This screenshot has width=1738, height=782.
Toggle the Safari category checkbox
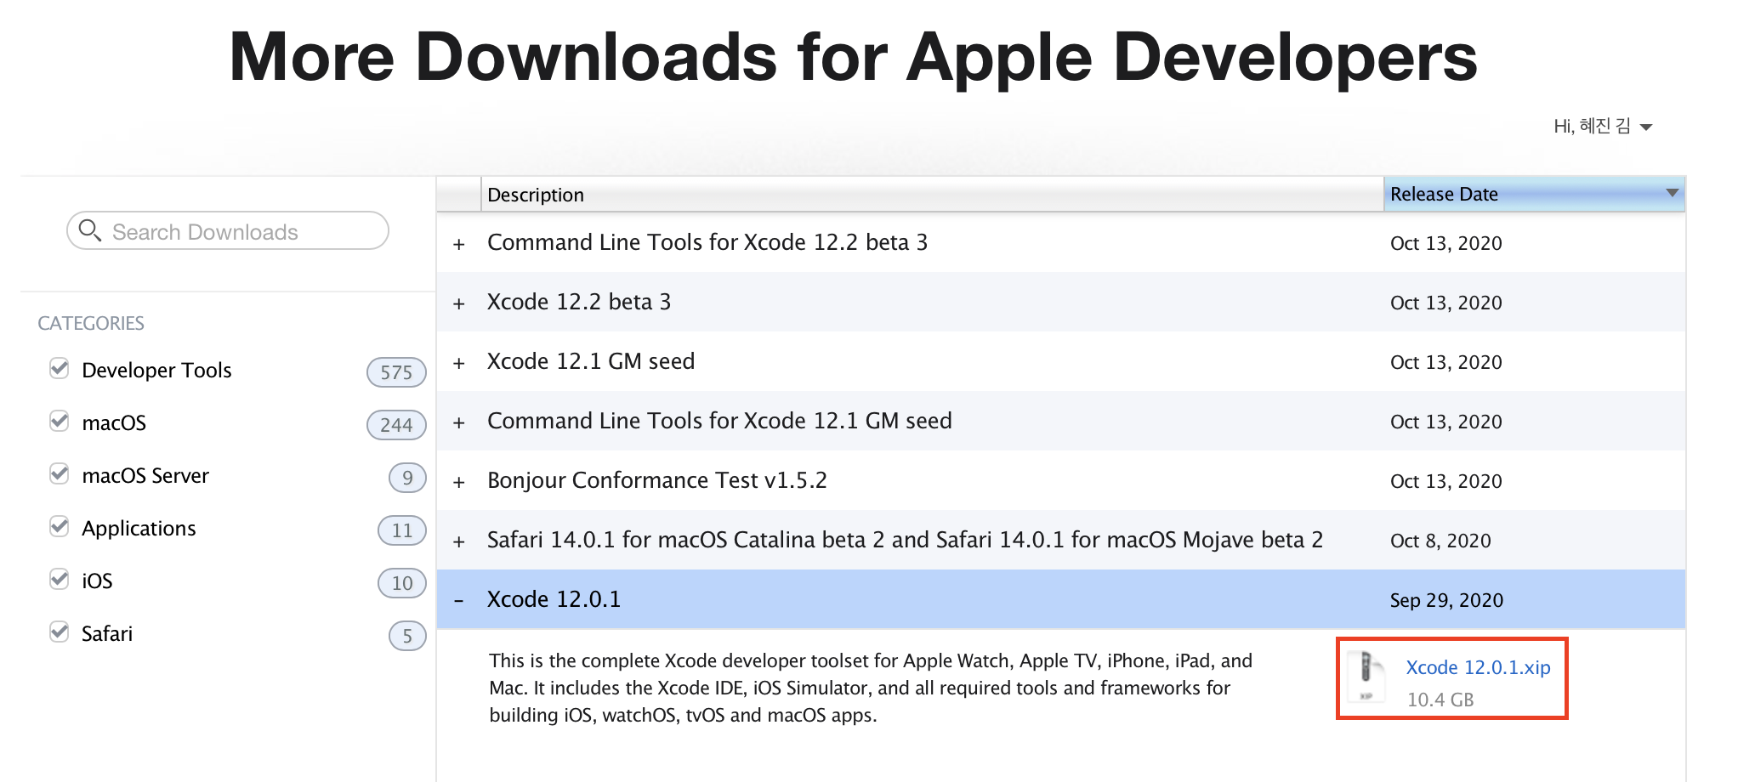[x=60, y=632]
